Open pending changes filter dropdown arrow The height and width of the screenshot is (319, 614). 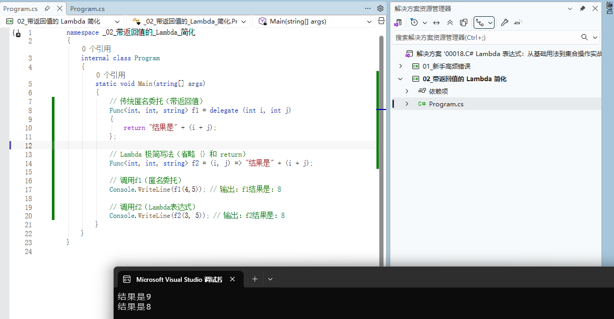[x=425, y=23]
